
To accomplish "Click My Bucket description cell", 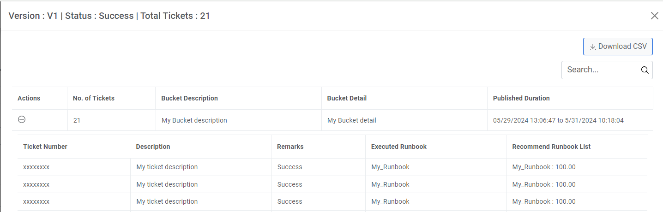I will click(x=194, y=120).
